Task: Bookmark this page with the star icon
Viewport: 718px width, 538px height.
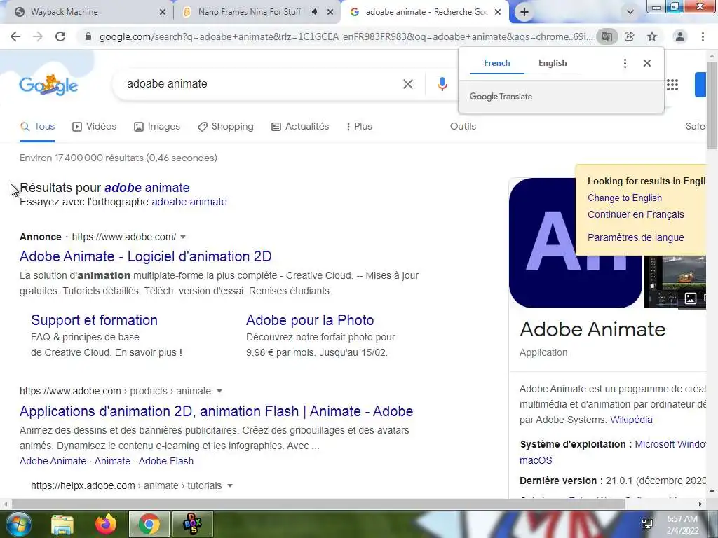Action: pos(652,36)
